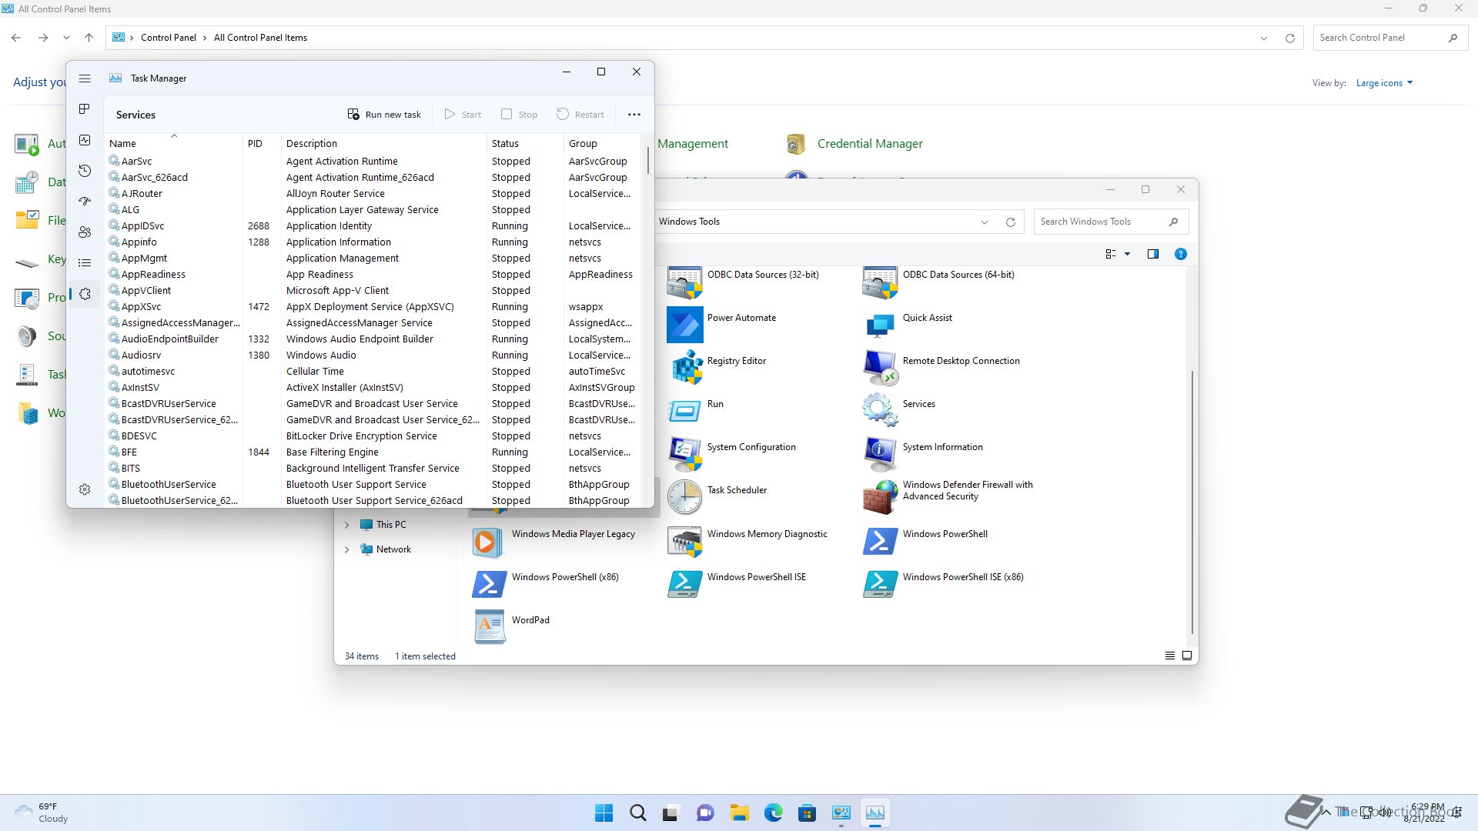Switch to Processes page in Task Manager sidebar

coord(85,109)
